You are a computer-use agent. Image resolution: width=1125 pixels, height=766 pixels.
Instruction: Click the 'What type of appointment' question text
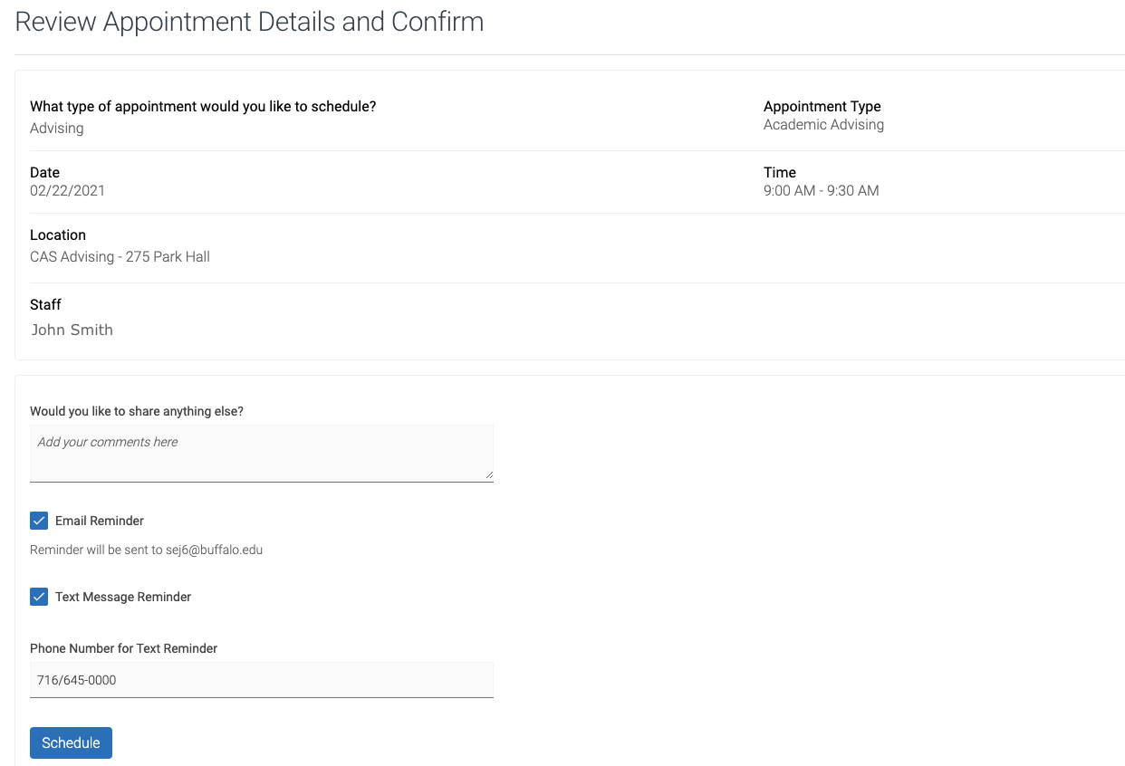click(x=203, y=106)
